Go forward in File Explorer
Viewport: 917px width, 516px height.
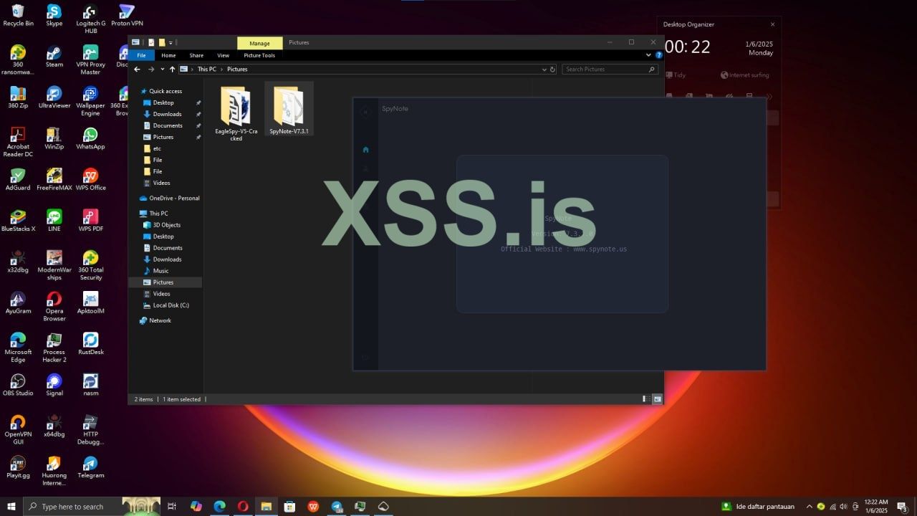[x=150, y=70]
